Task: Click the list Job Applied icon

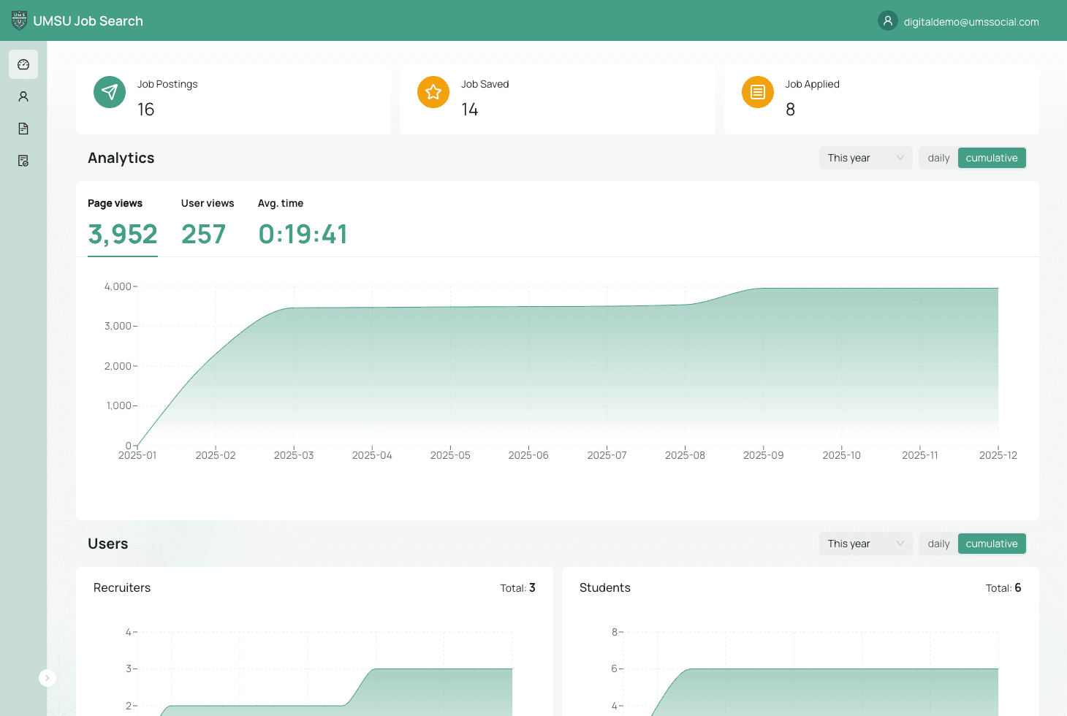Action: pyautogui.click(x=758, y=92)
